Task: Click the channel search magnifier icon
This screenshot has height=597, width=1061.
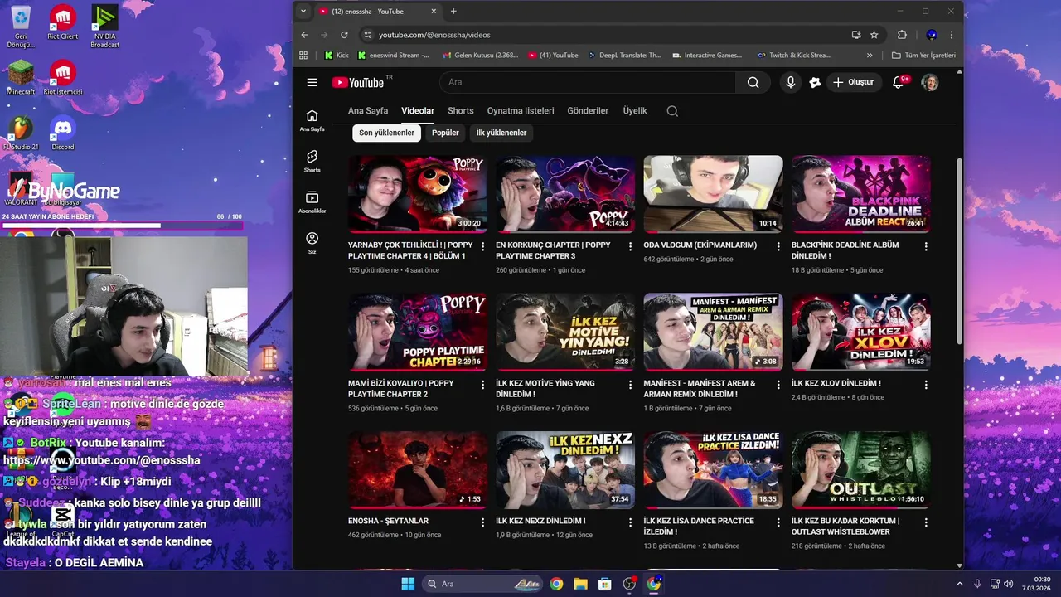Action: [x=672, y=111]
